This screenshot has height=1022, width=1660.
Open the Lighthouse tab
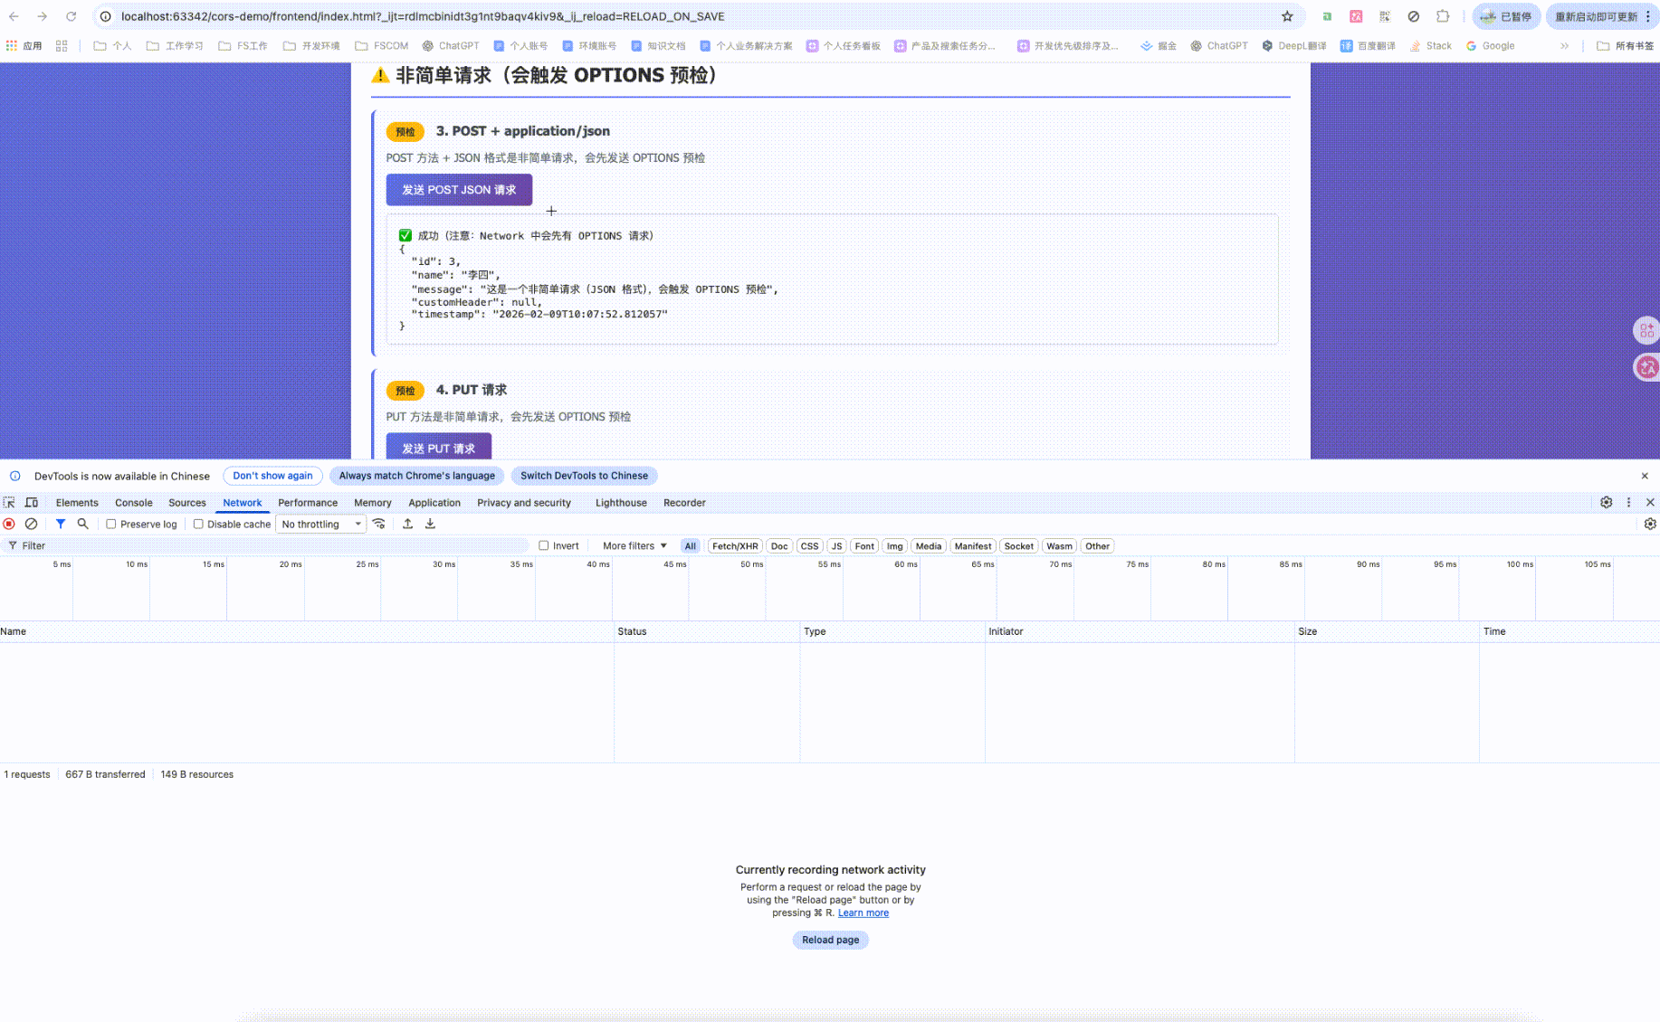click(x=621, y=502)
